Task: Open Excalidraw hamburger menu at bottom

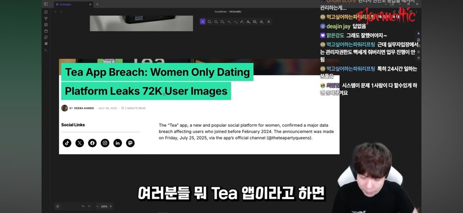Action: [x=58, y=206]
